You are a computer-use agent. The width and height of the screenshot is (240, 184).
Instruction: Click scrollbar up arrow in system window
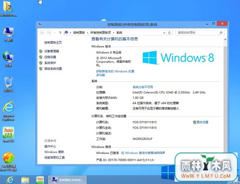[225, 40]
